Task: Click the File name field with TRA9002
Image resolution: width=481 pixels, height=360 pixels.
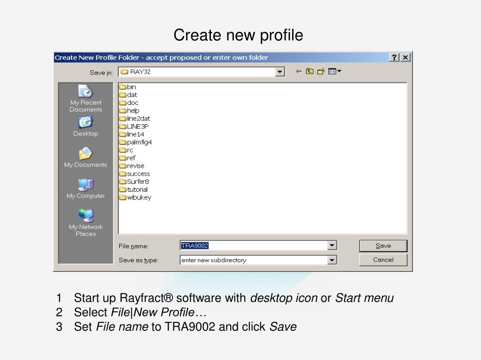Action: pos(254,246)
